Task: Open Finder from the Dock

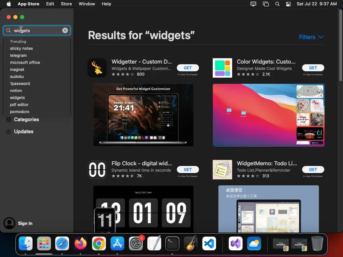Action: tap(25, 244)
